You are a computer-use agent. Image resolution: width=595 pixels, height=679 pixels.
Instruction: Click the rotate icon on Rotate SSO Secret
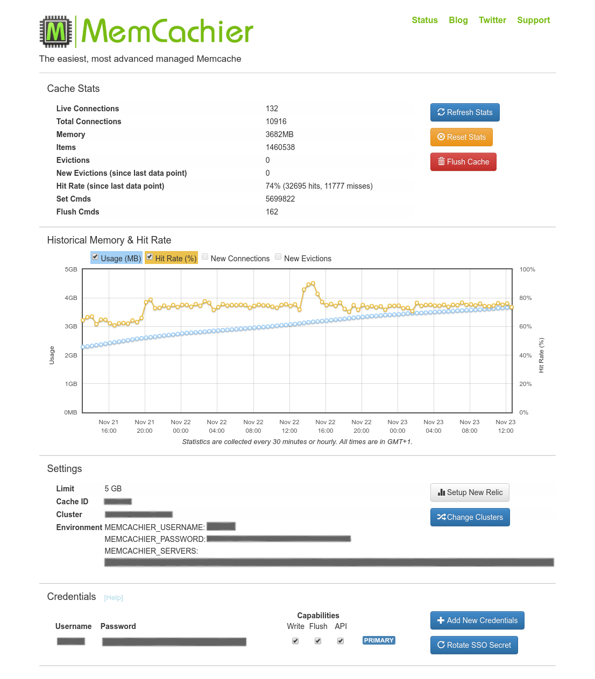[x=441, y=645]
